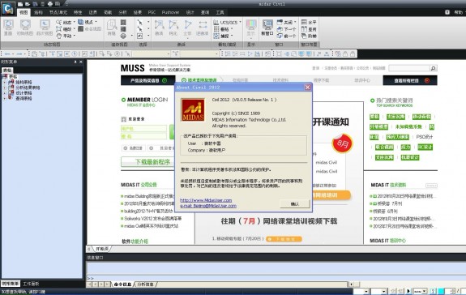This screenshot has height=295, width=466.
Task: Expand the 设计表格 tree node
Action: click(5, 93)
